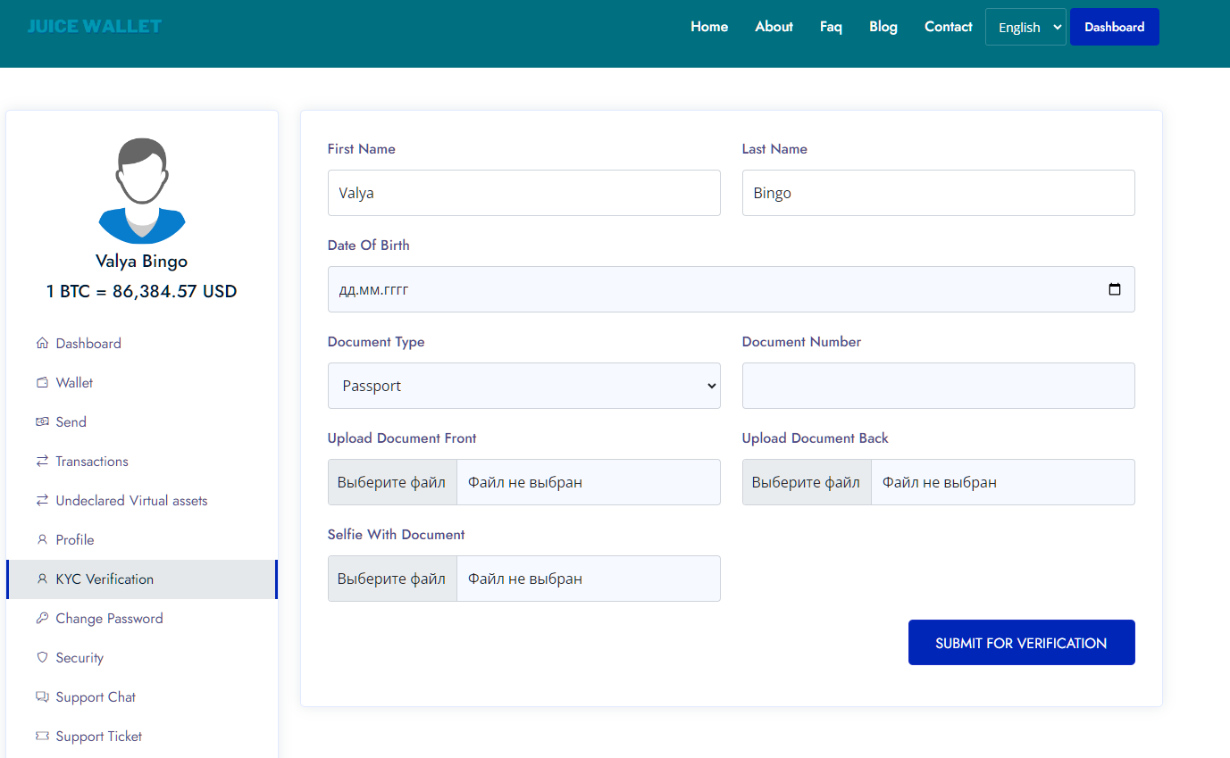Click the JUICE WALLET logo
Viewport: 1230px width, 758px height.
point(95,26)
